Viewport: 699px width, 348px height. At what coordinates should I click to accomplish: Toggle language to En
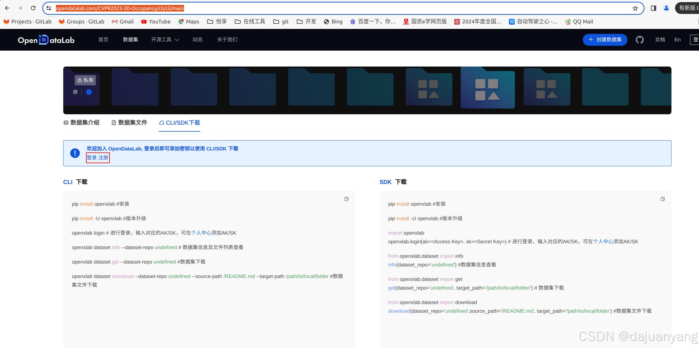pos(677,40)
